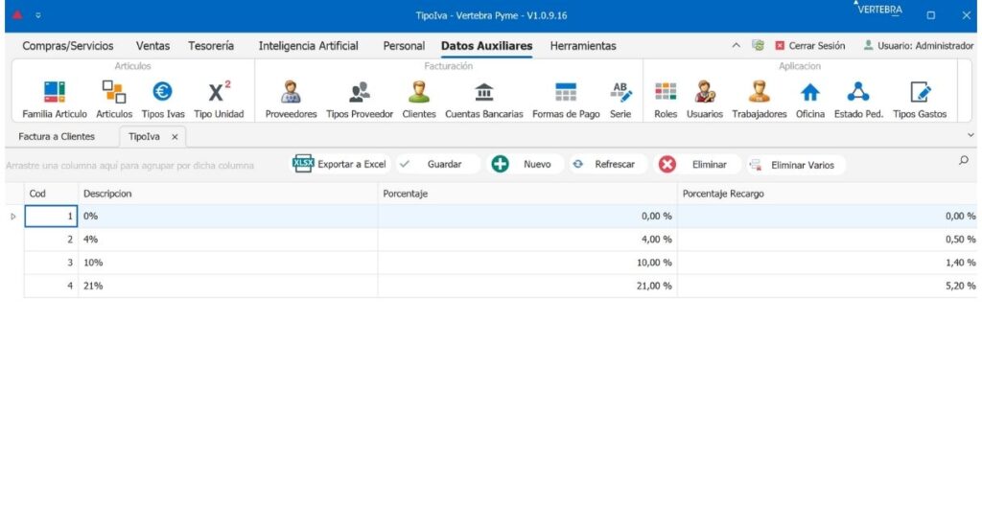Click Exportar a Excel

click(340, 164)
